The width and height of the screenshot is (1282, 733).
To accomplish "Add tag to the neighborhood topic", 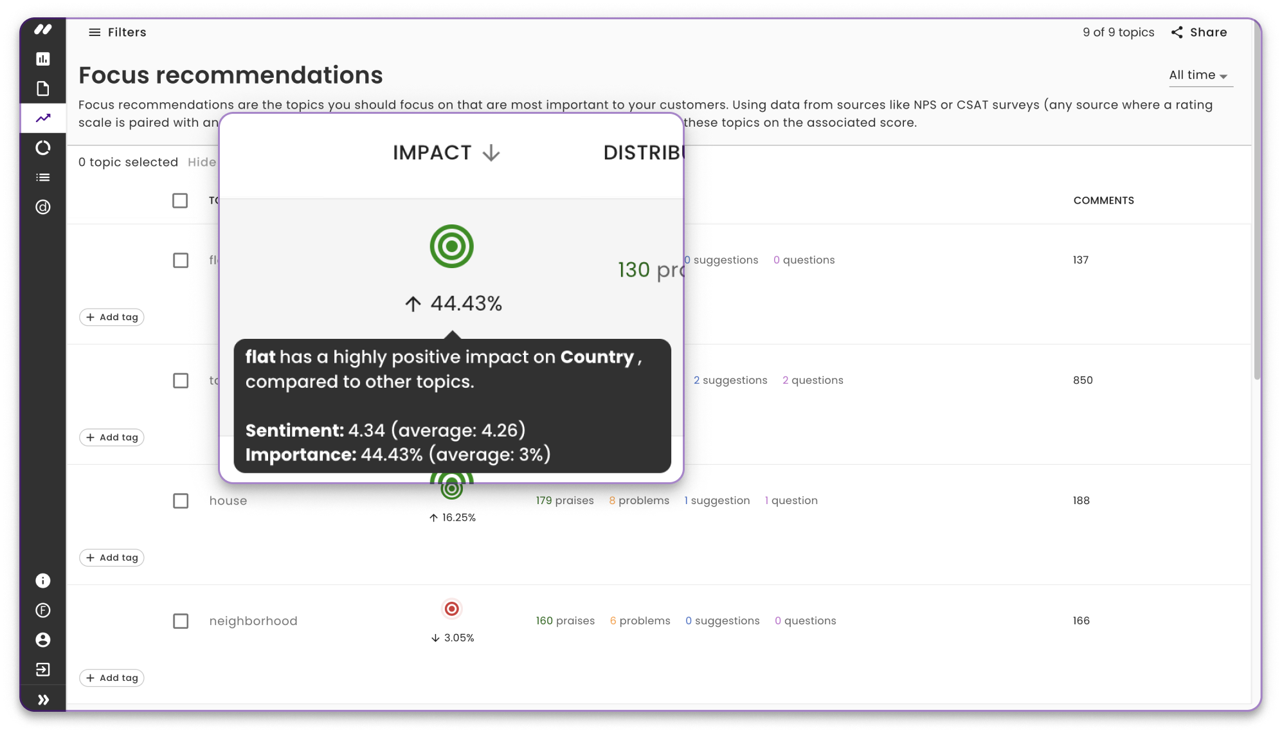I will tap(112, 678).
